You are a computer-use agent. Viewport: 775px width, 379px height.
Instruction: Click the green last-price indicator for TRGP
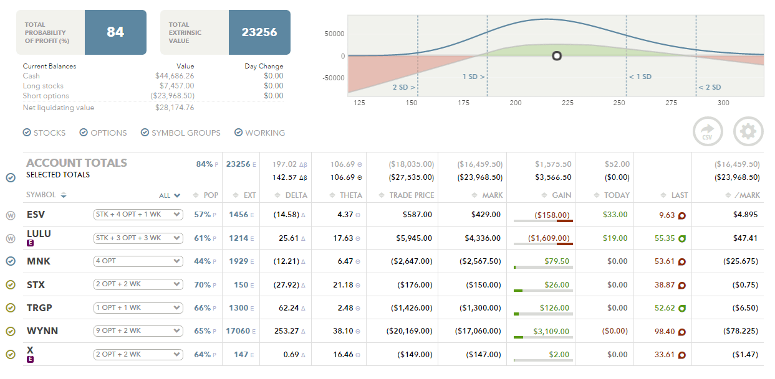[x=682, y=308]
